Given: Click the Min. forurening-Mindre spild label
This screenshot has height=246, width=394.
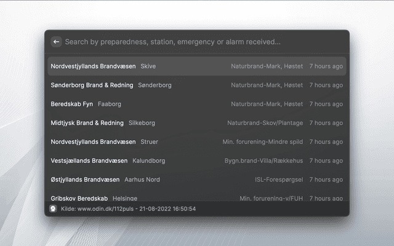Looking at the screenshot, I should pyautogui.click(x=262, y=142).
